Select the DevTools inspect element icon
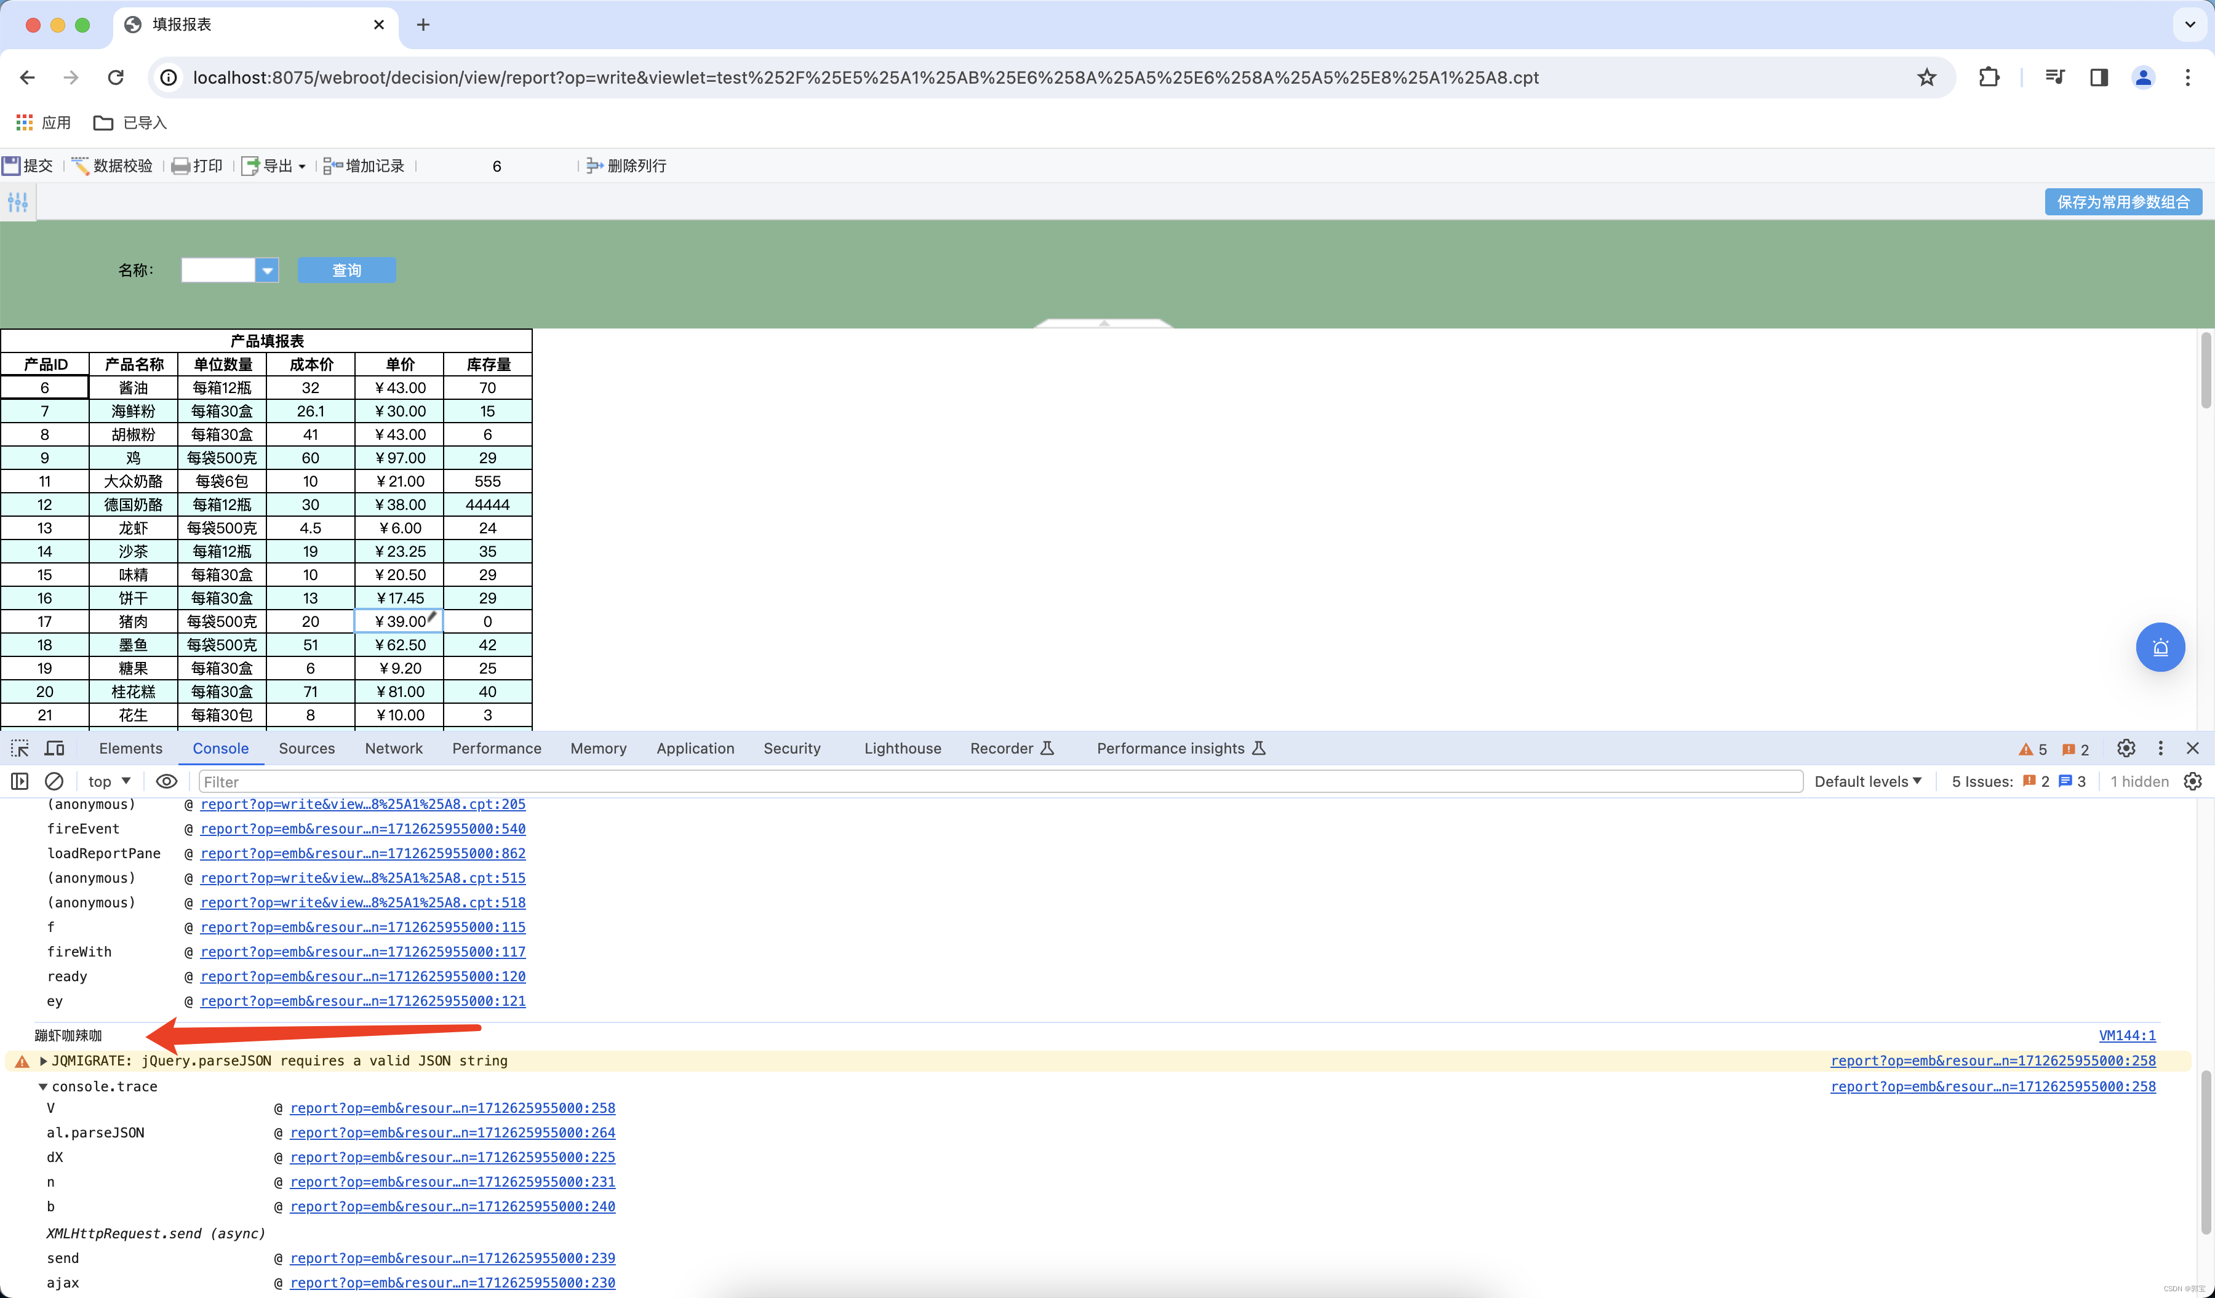The image size is (2215, 1298). tap(19, 748)
